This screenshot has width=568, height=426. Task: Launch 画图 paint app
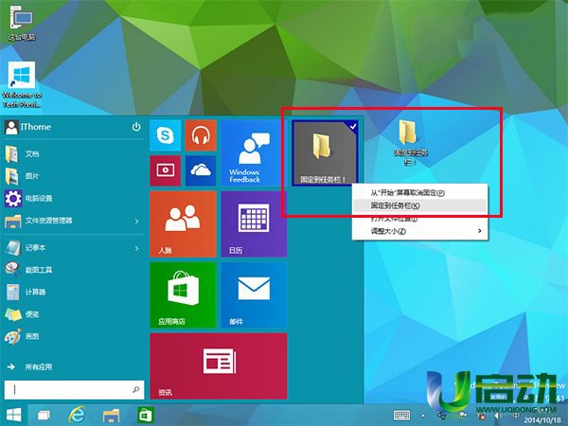point(74,336)
